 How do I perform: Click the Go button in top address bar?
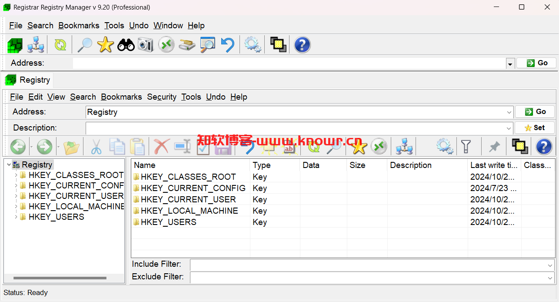click(536, 63)
